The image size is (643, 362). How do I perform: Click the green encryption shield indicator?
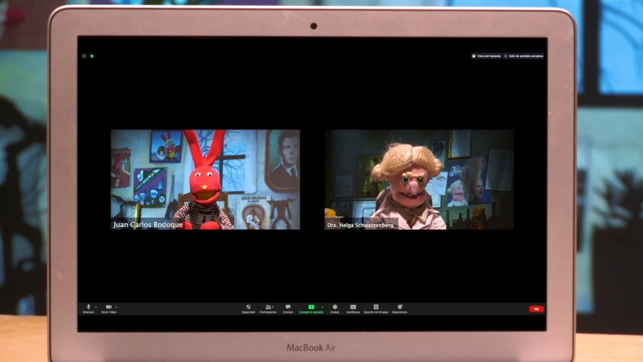pos(92,56)
